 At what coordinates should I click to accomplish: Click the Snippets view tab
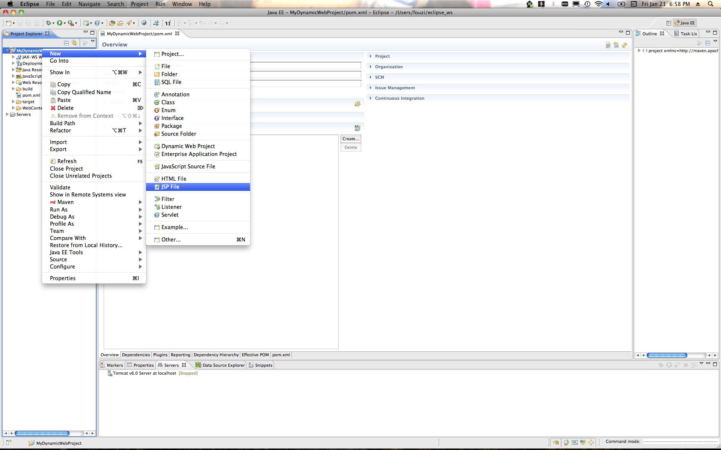tap(261, 365)
